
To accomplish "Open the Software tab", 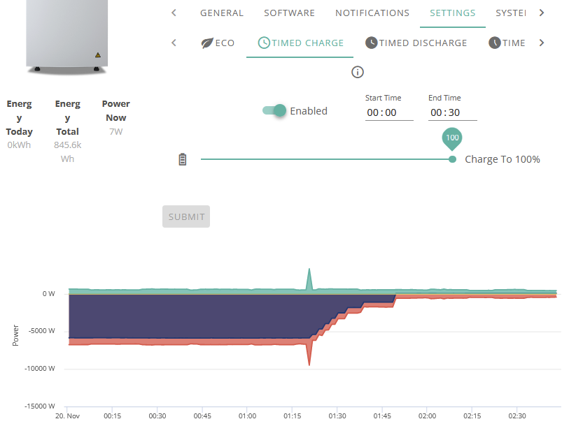I will point(290,13).
